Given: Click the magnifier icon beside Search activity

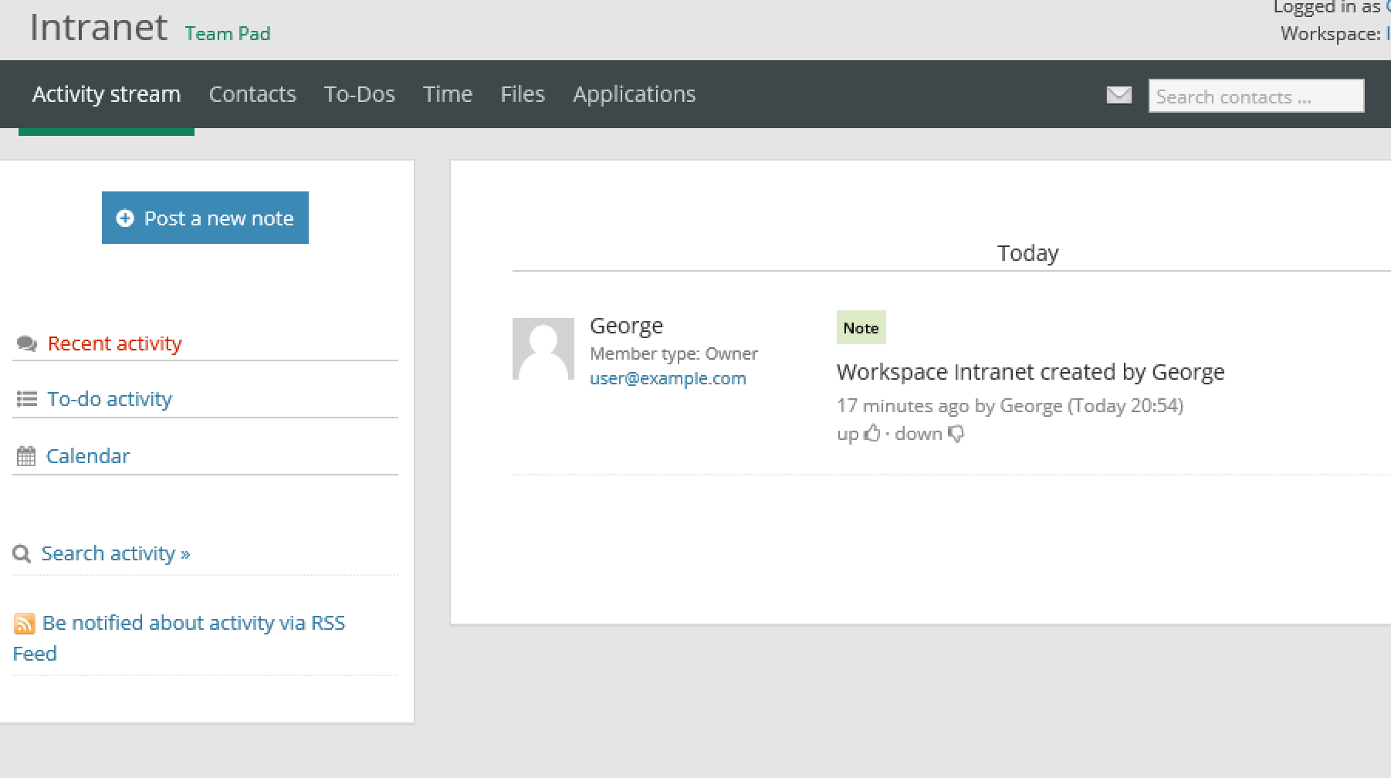Looking at the screenshot, I should pyautogui.click(x=22, y=553).
